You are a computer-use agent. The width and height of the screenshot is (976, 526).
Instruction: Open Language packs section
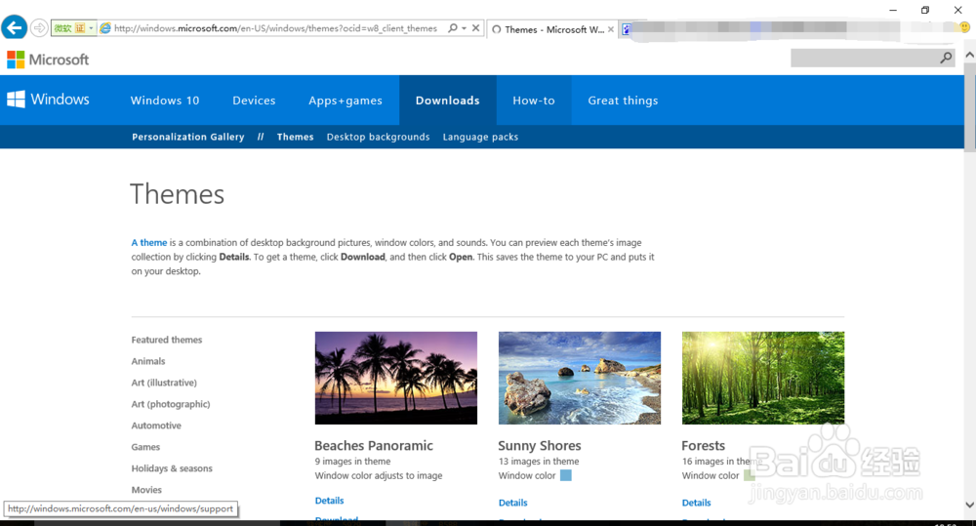click(480, 137)
